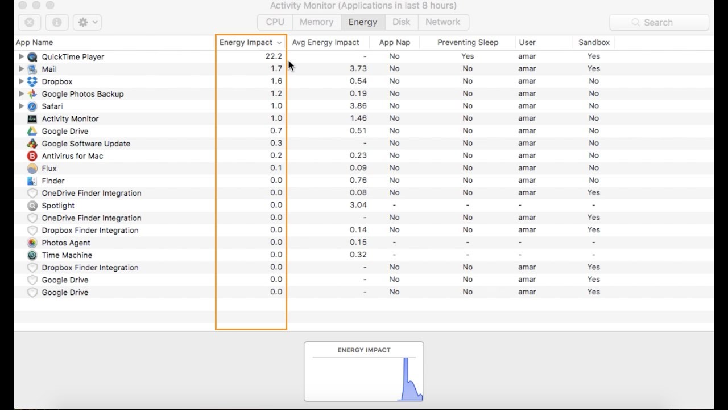Viewport: 728px width, 410px height.
Task: Sort by the App Nap column header
Action: click(x=395, y=43)
